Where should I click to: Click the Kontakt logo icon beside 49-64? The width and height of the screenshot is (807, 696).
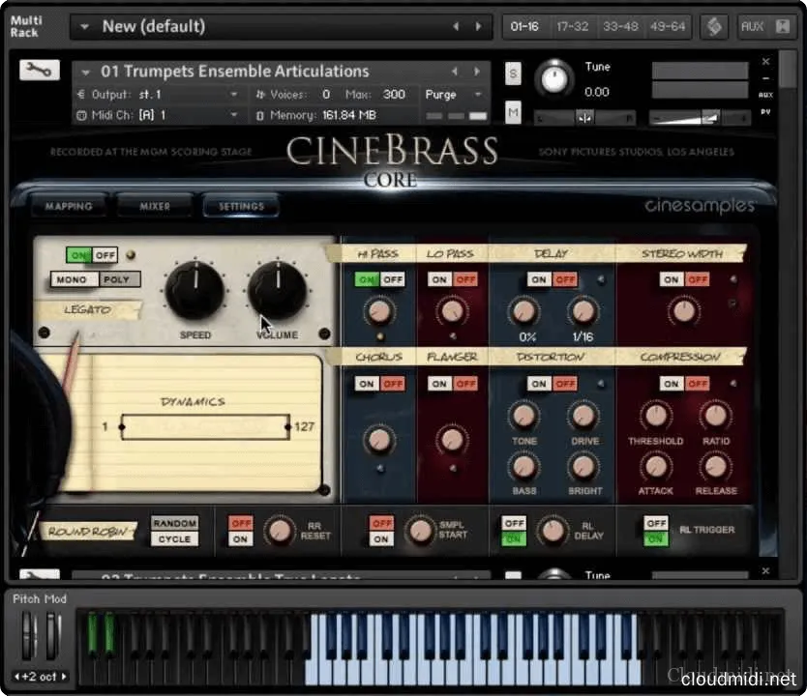714,26
